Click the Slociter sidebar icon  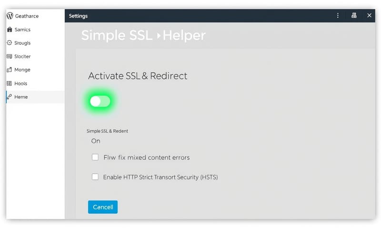click(10, 56)
